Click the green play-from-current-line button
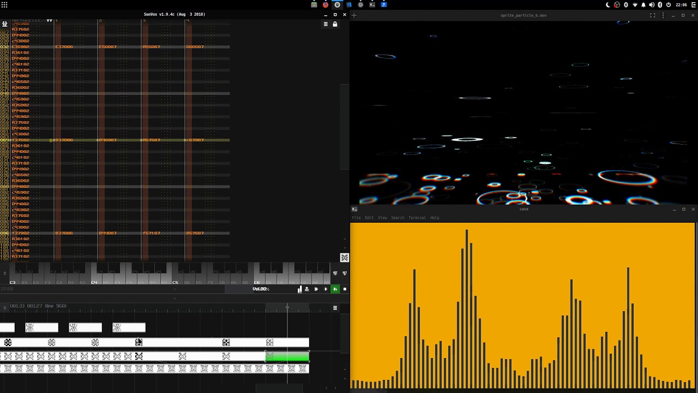This screenshot has height=393, width=698. [335, 289]
